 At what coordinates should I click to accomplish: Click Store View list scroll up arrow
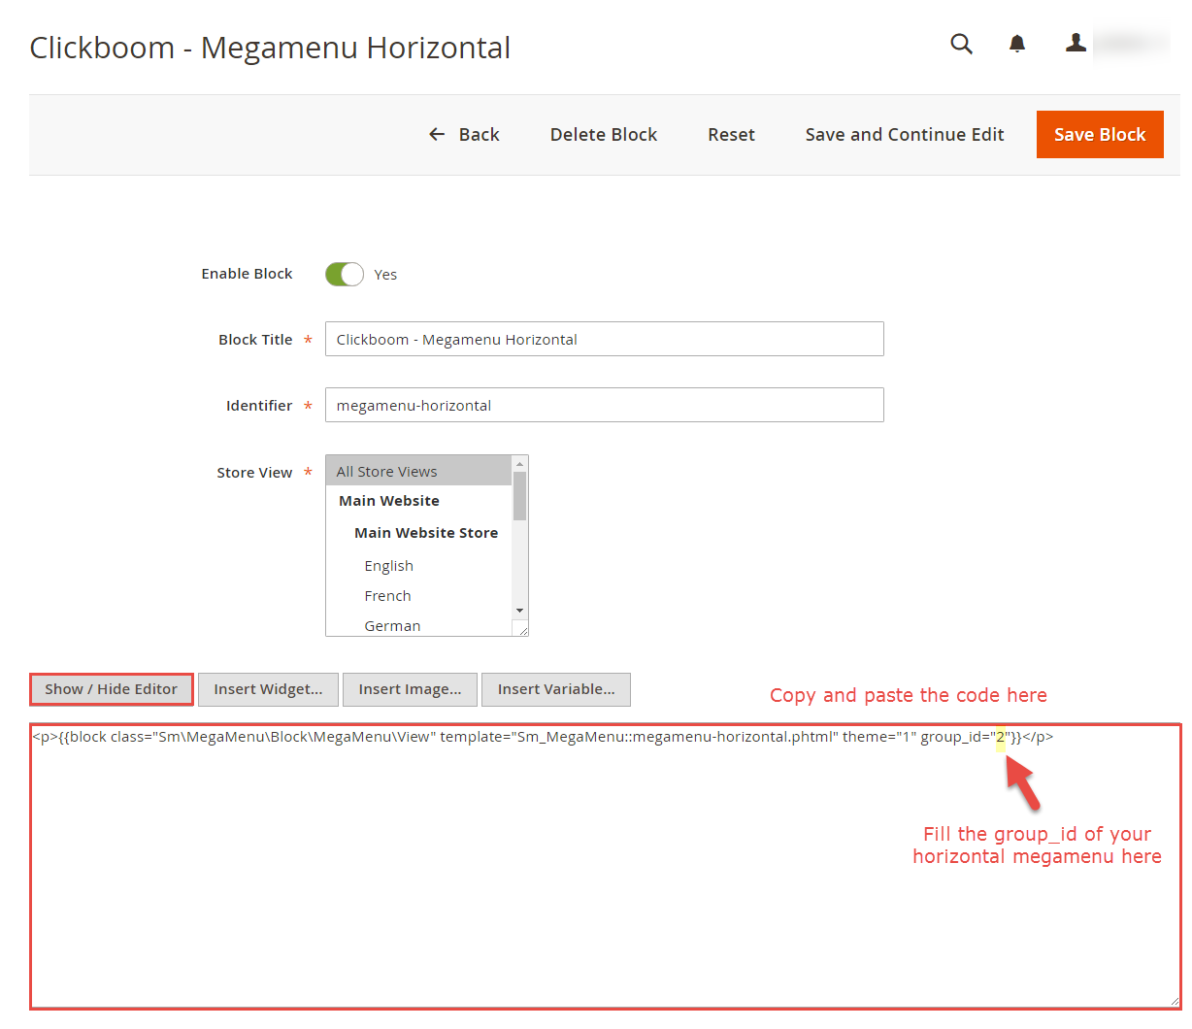pyautogui.click(x=519, y=464)
